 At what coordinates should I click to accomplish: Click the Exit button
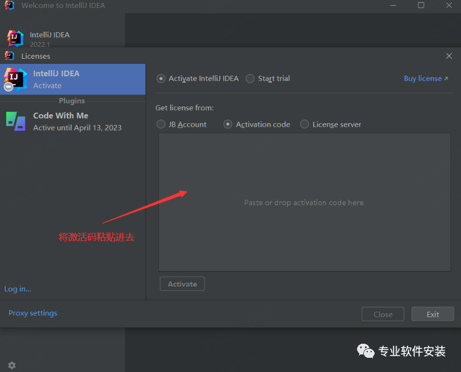[432, 314]
